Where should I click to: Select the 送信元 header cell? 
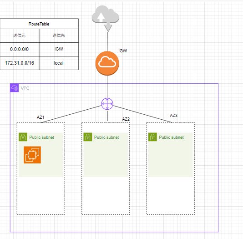tap(20, 36)
